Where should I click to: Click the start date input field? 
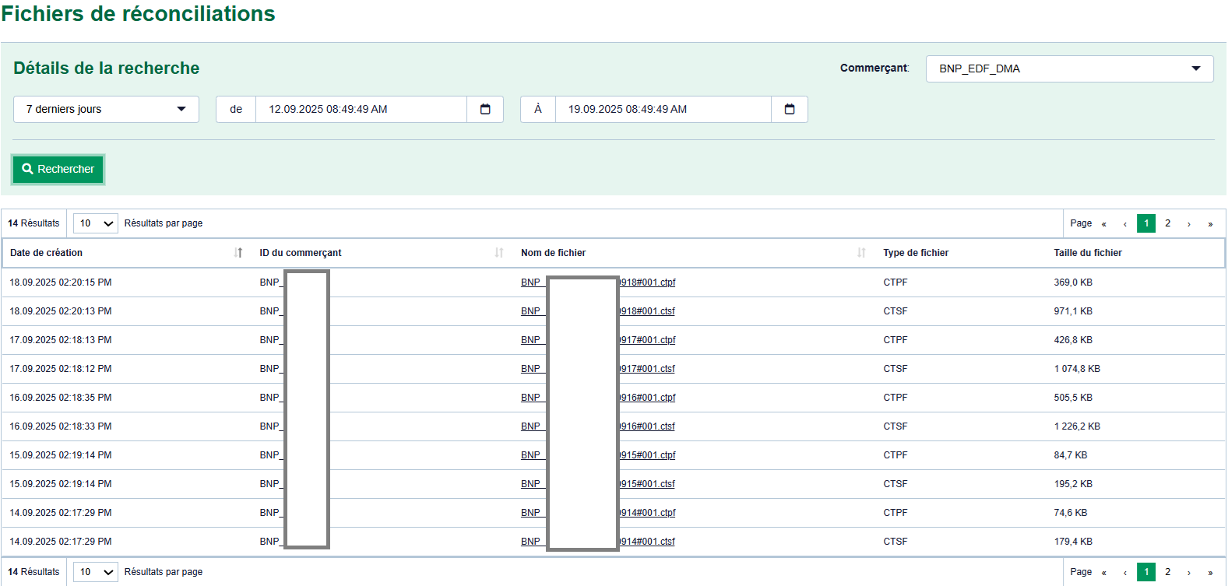click(361, 110)
